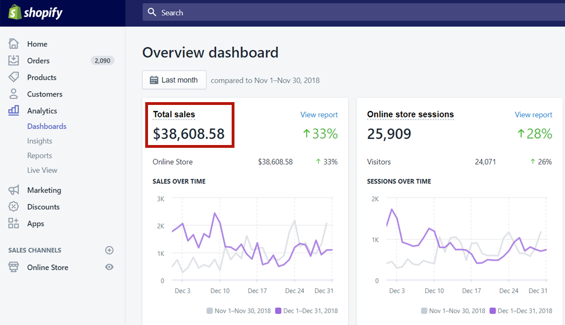Click the Shopify logo icon
565x325 pixels.
click(x=14, y=12)
